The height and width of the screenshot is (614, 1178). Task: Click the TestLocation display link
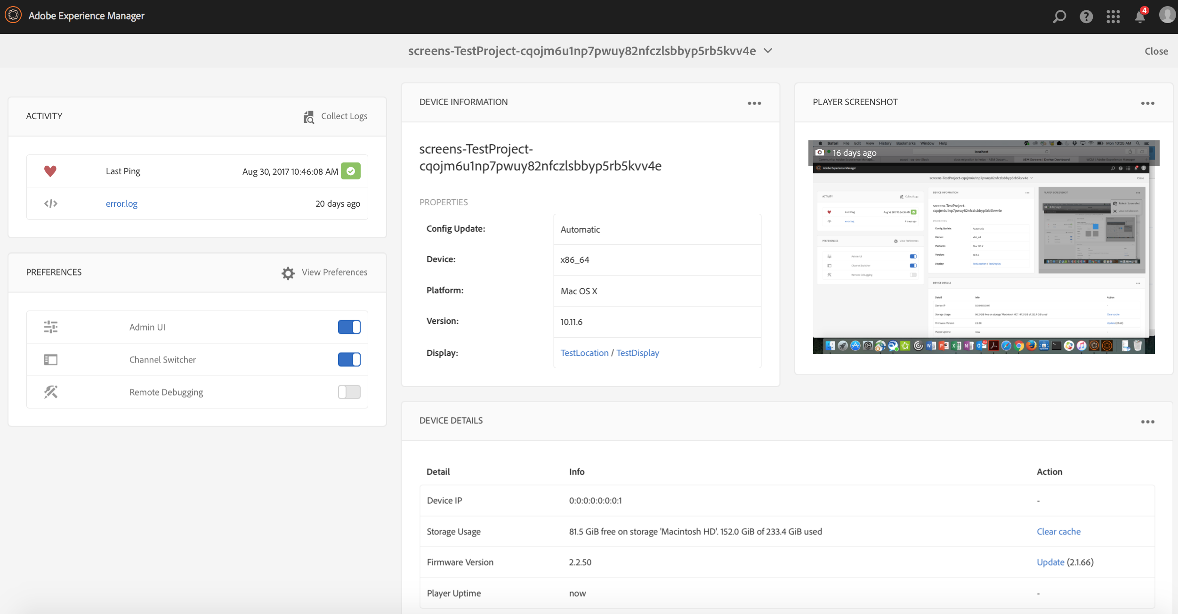583,353
